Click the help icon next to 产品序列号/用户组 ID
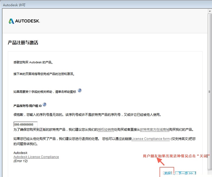 tap(44, 104)
